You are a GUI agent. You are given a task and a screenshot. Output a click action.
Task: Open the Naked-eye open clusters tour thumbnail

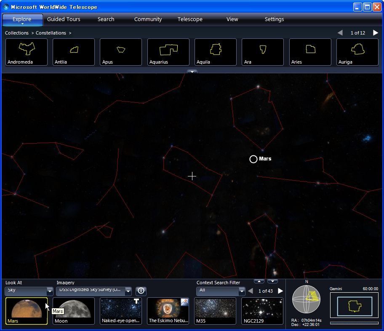pos(121,311)
